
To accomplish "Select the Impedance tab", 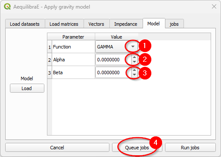I will pyautogui.click(x=126, y=24).
